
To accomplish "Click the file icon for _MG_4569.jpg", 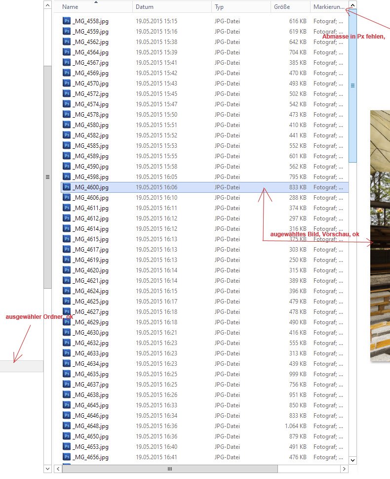I will pos(67,73).
